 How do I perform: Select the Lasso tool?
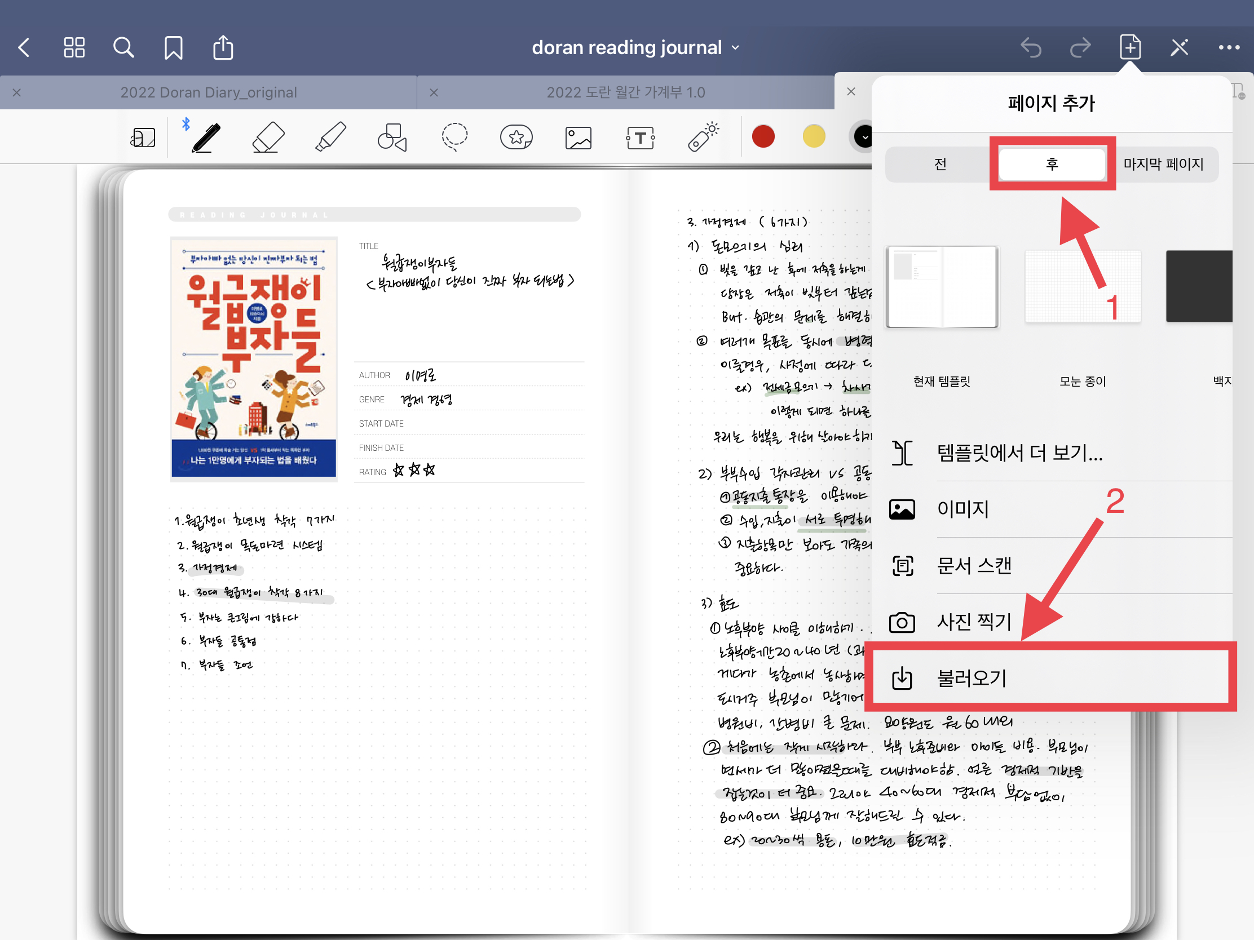(454, 138)
